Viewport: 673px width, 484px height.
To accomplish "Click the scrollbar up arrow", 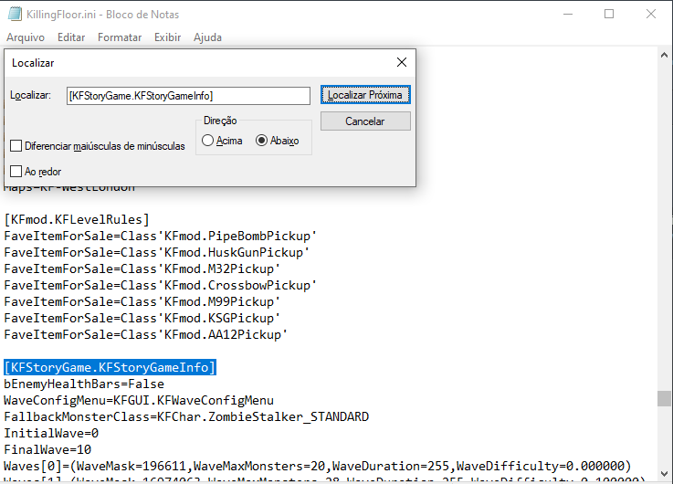I will pyautogui.click(x=664, y=55).
